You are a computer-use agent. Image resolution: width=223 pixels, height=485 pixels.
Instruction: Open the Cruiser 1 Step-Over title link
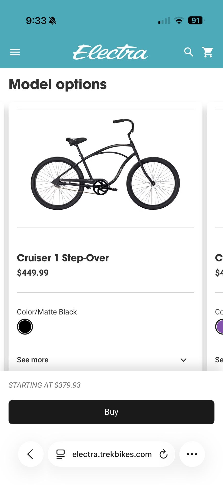coord(63,258)
